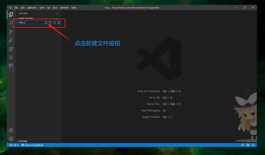
Task: Open the Terminal menu
Action: (64, 8)
